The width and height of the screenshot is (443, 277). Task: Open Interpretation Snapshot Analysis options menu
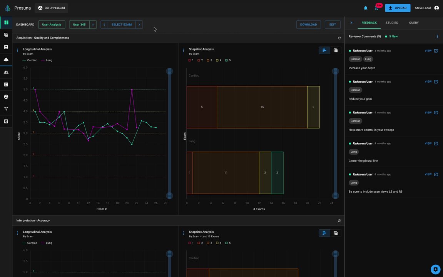point(183,233)
